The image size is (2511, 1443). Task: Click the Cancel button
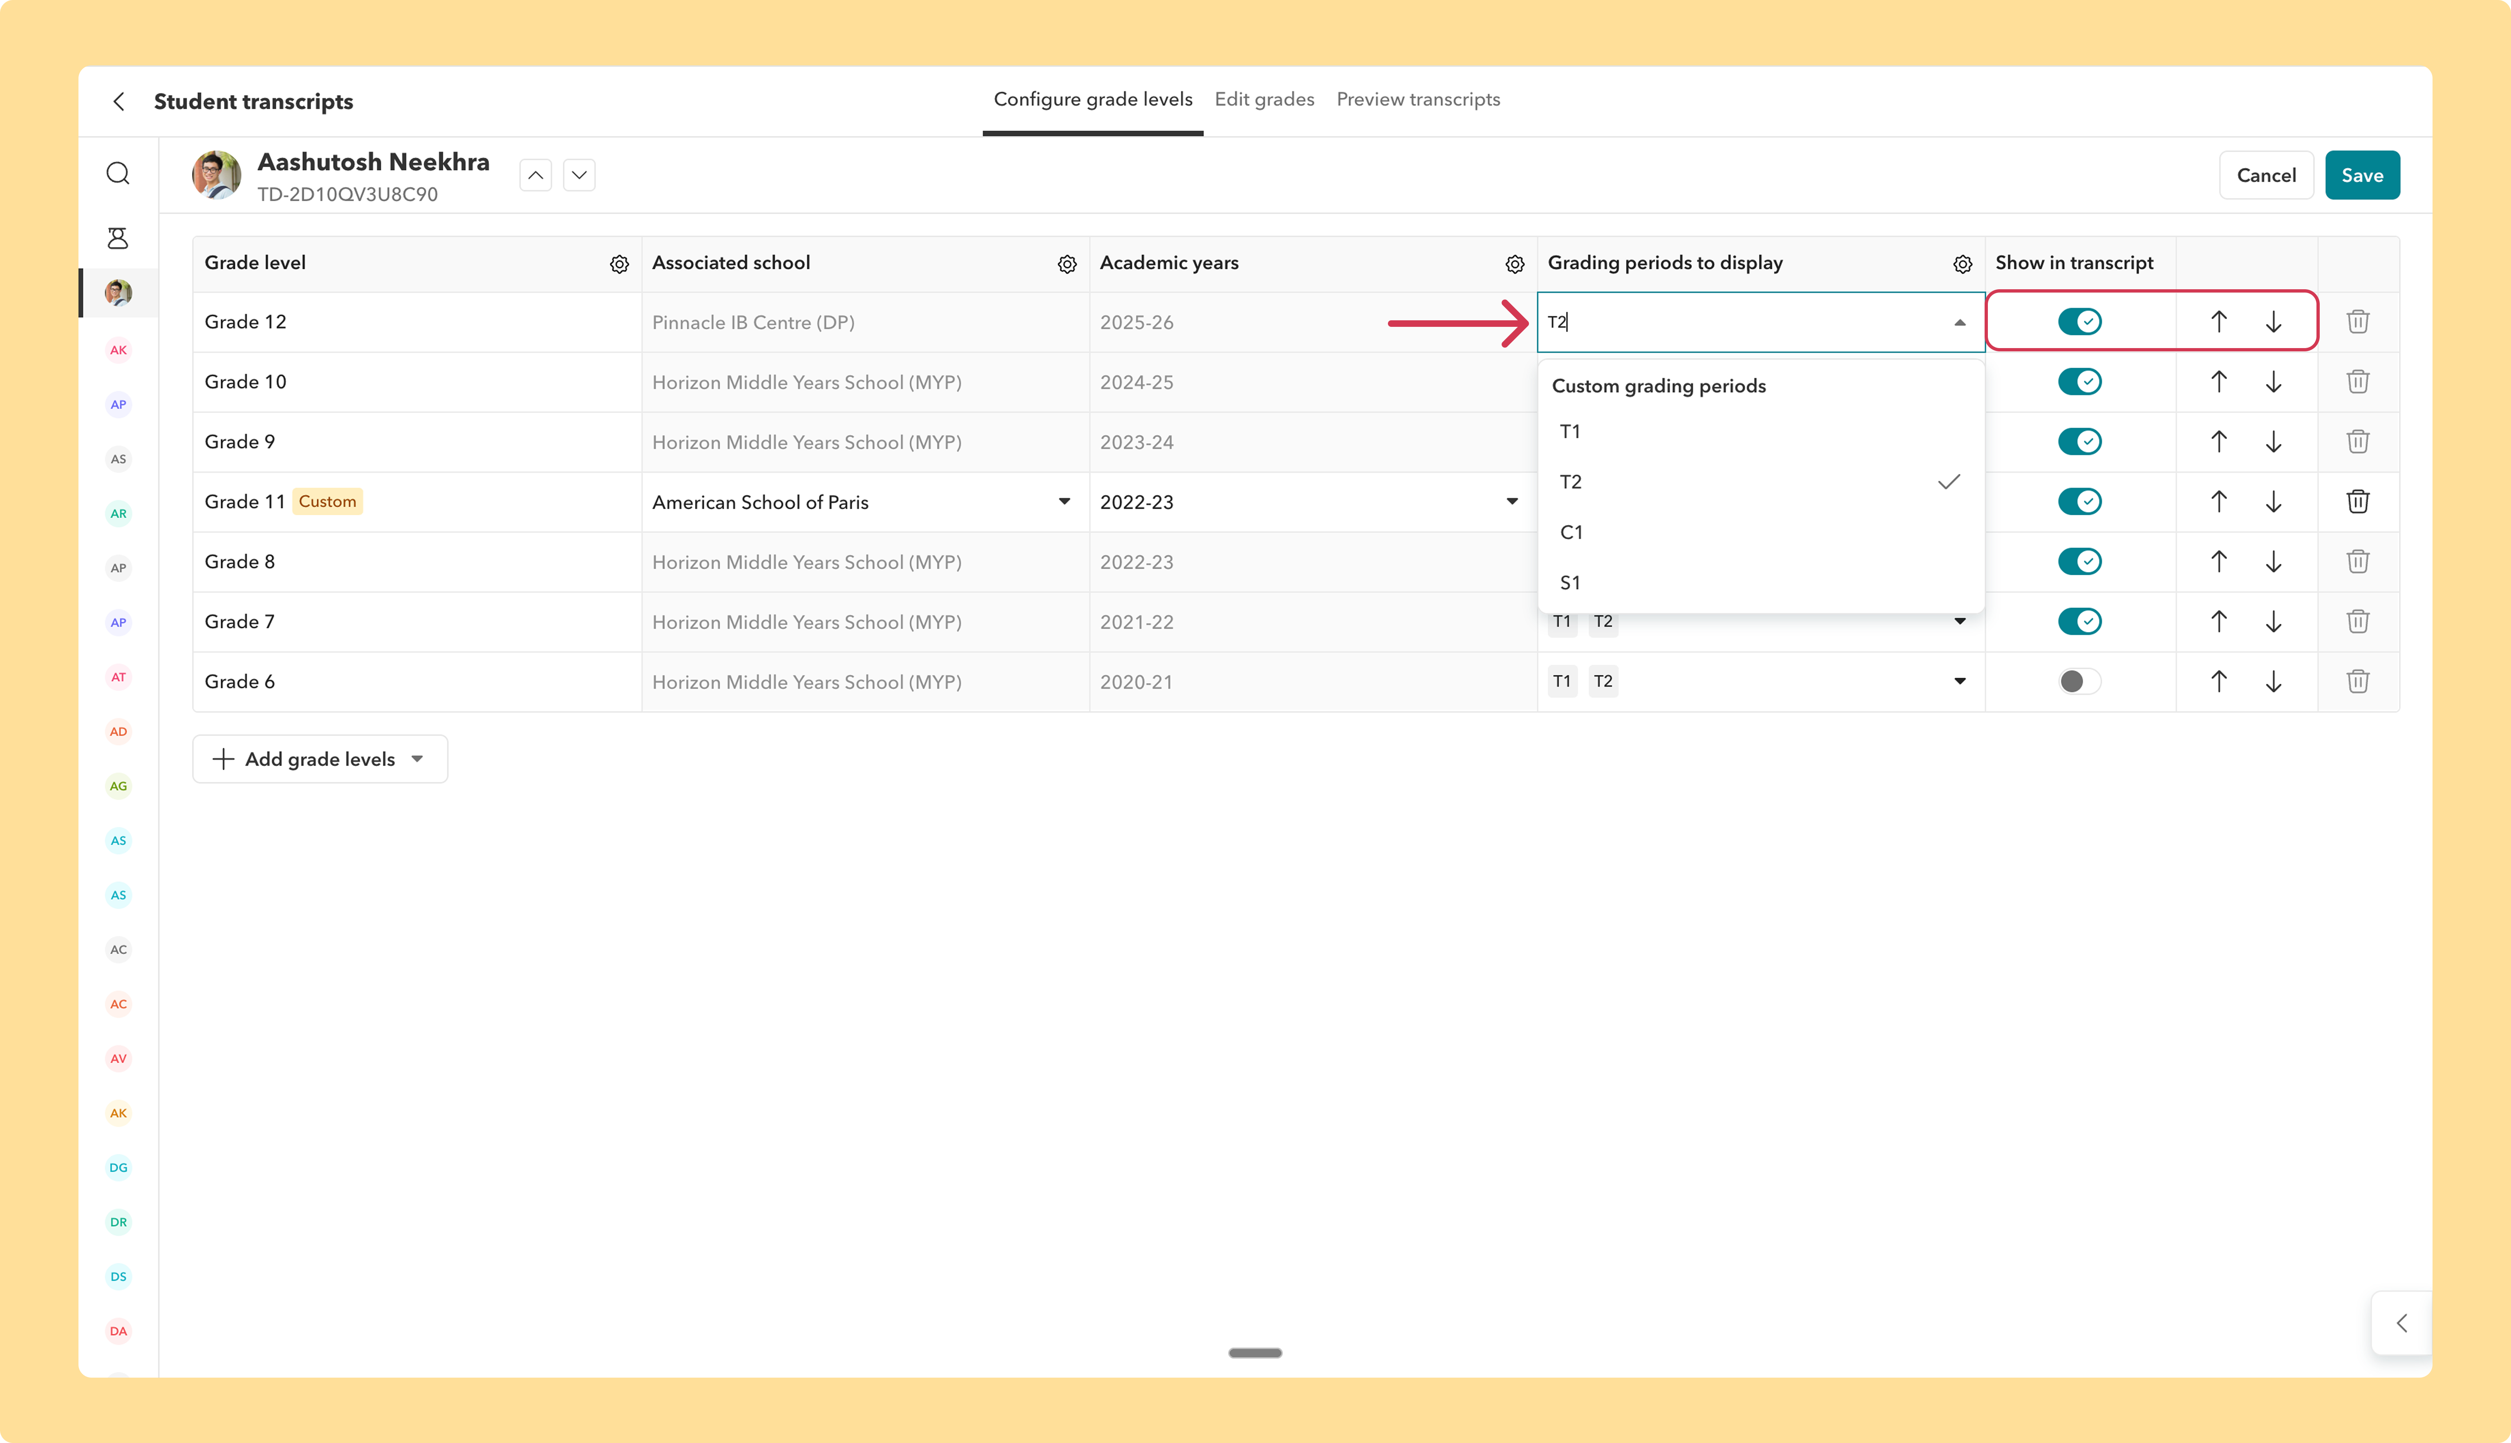pos(2266,175)
